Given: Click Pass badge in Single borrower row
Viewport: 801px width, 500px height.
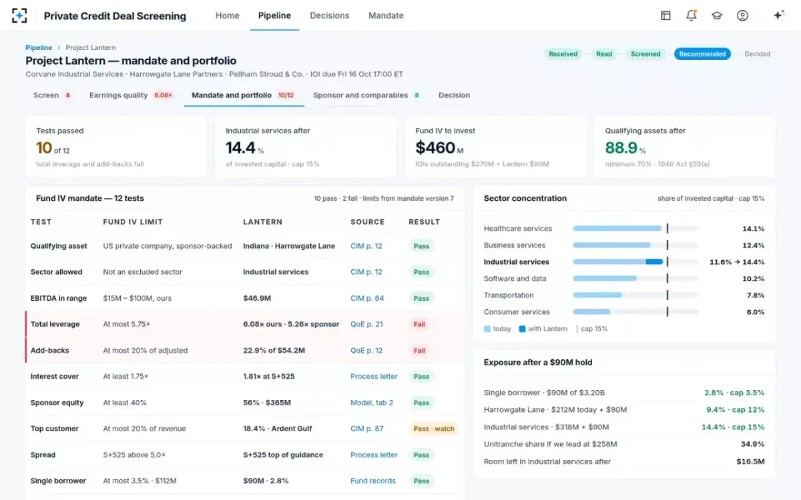Looking at the screenshot, I should coord(421,481).
